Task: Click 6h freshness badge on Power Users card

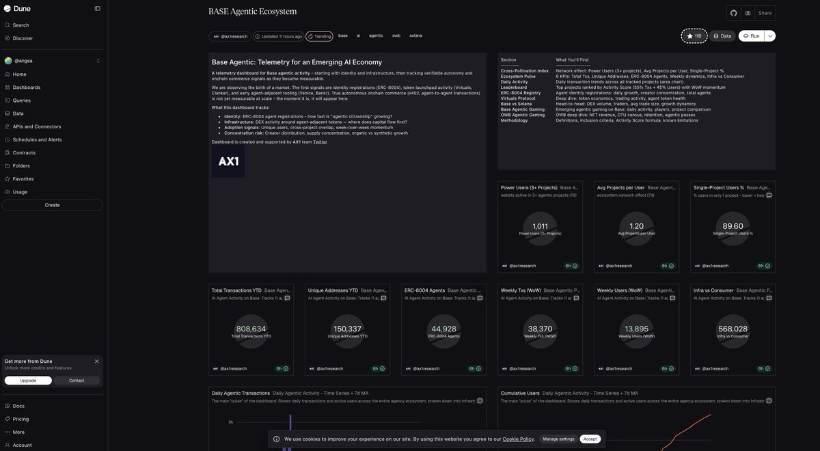Action: 571,266
